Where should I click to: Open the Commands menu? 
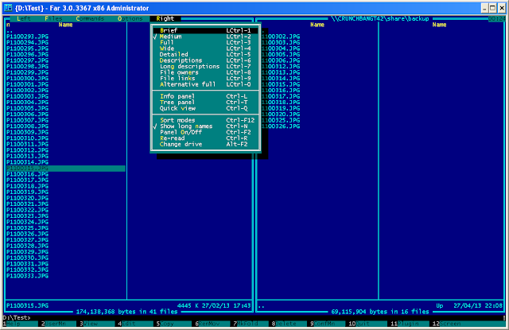[90, 18]
